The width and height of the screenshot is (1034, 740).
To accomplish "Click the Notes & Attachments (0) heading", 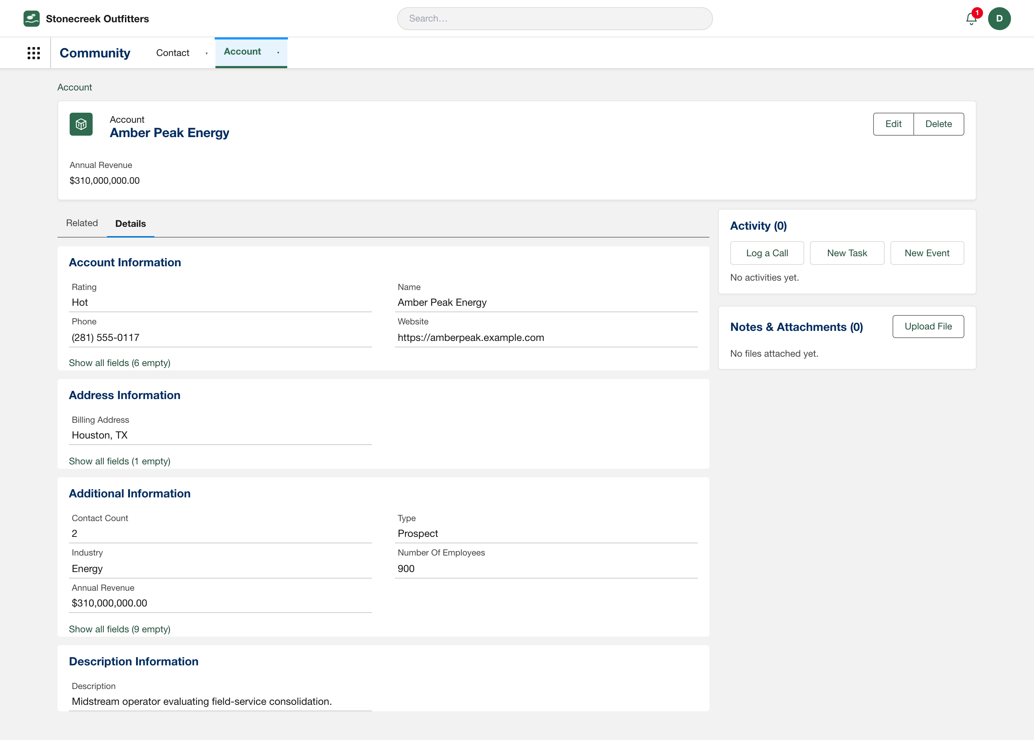I will 796,327.
